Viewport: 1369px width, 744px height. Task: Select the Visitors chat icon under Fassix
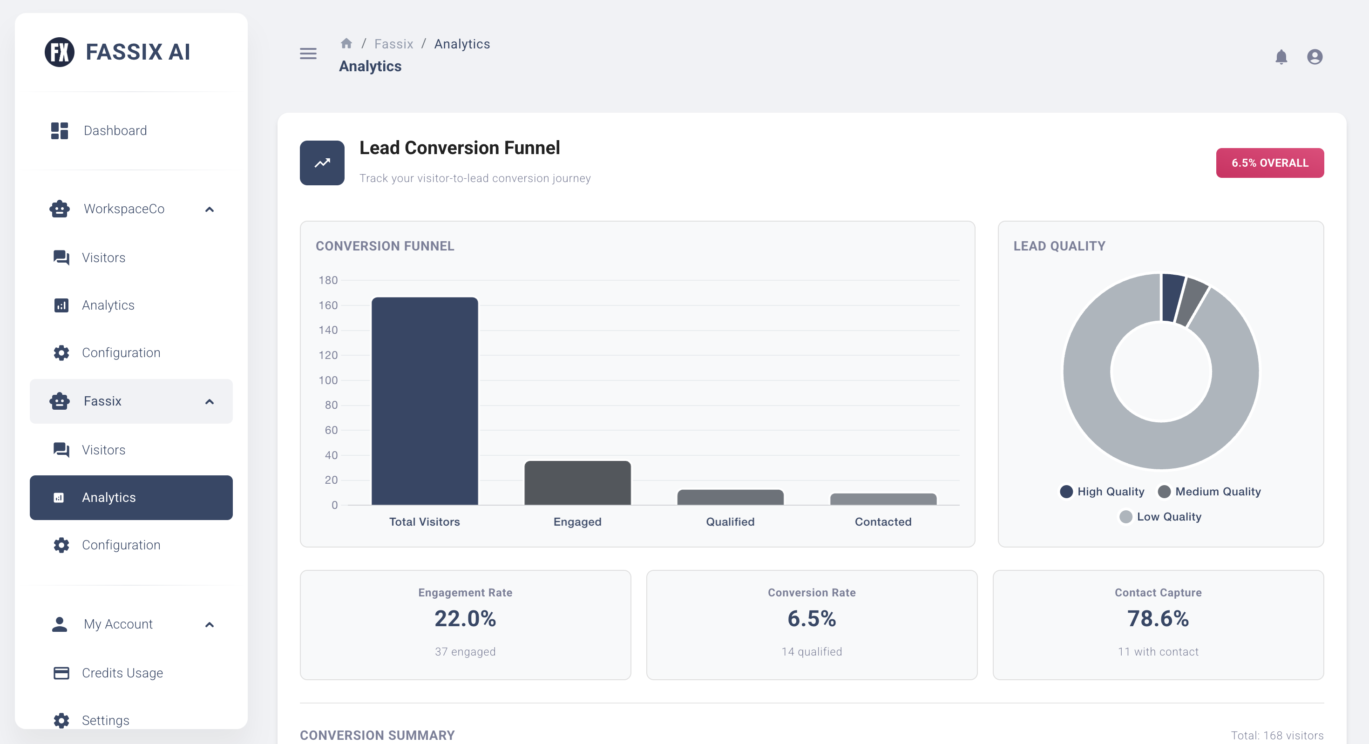point(60,450)
